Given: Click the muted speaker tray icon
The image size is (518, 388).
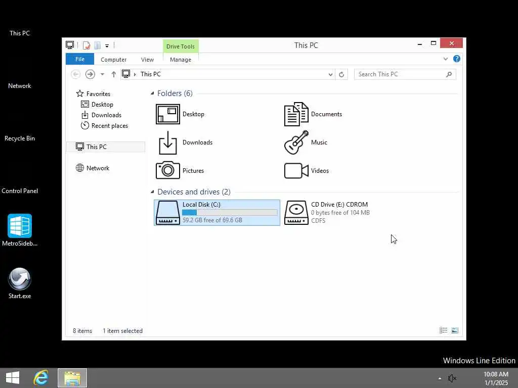Looking at the screenshot, I should (x=452, y=378).
